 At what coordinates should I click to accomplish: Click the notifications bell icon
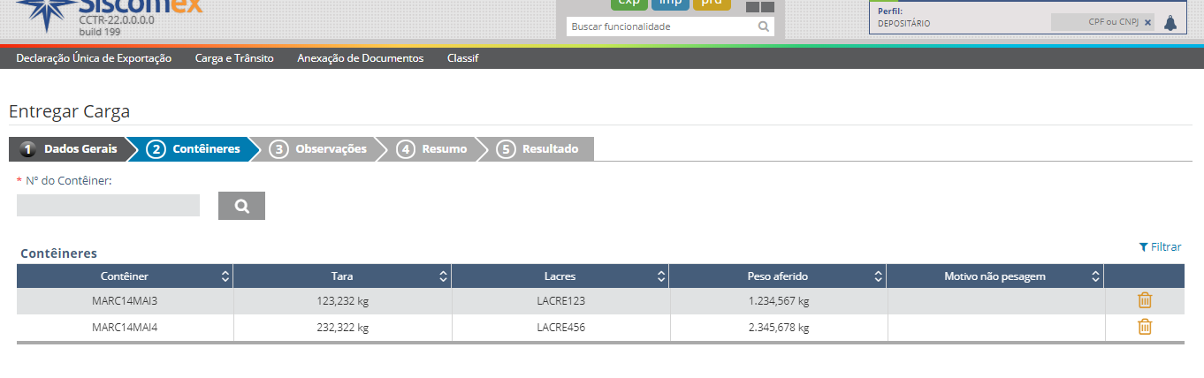click(1170, 23)
